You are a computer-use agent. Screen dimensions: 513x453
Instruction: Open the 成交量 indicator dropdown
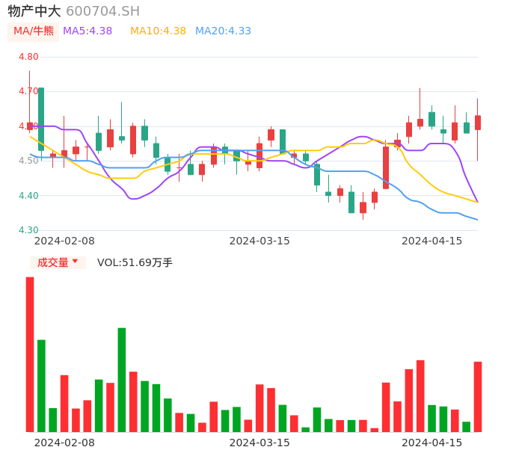click(x=58, y=262)
